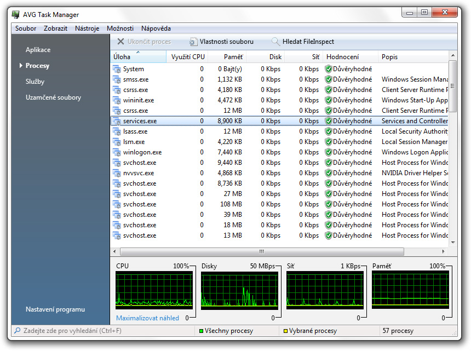
Task: Open the Nástroje menu
Action: pyautogui.click(x=87, y=28)
